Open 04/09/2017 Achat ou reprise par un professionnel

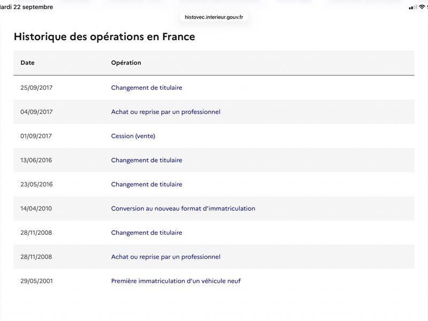pyautogui.click(x=166, y=112)
